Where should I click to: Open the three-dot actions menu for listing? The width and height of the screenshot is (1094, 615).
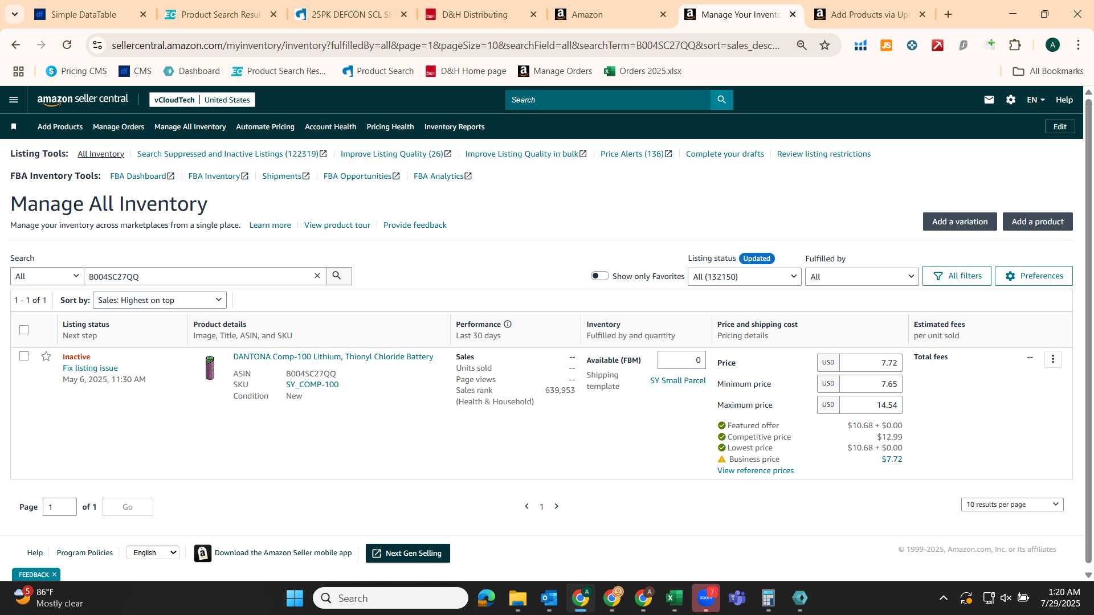pos(1052,359)
